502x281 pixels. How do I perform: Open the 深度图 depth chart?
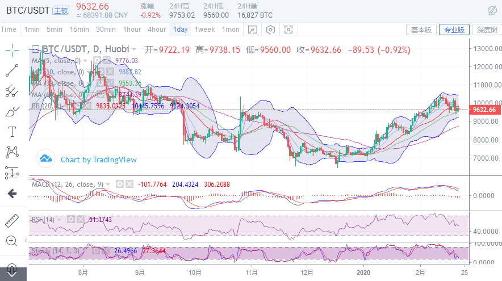[x=487, y=30]
